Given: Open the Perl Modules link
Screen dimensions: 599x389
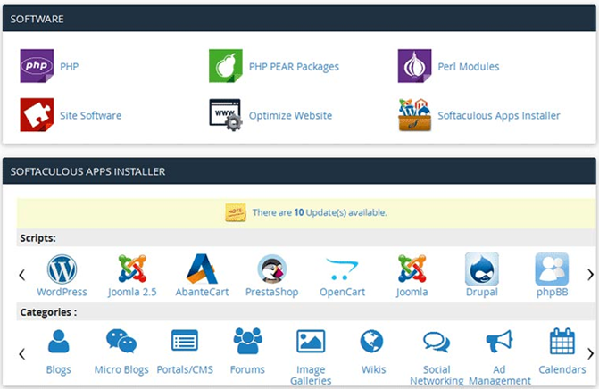Looking at the screenshot, I should 468,66.
